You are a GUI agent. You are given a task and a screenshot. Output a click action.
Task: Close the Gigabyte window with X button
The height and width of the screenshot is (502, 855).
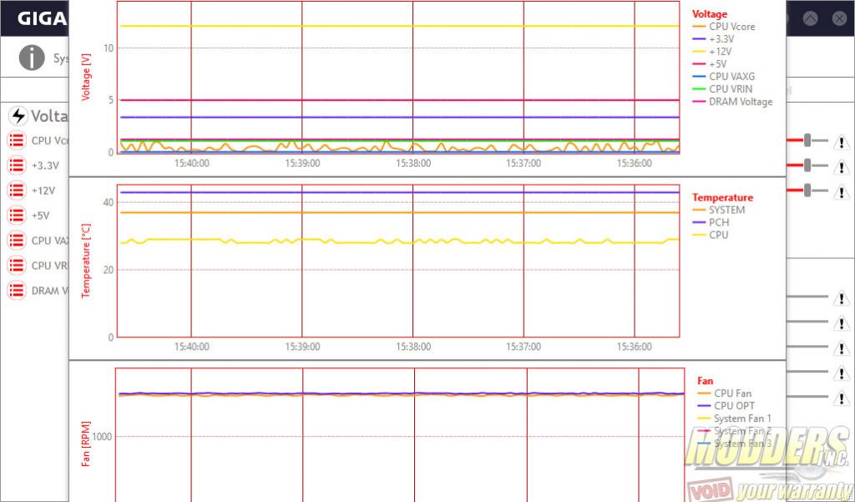(840, 18)
